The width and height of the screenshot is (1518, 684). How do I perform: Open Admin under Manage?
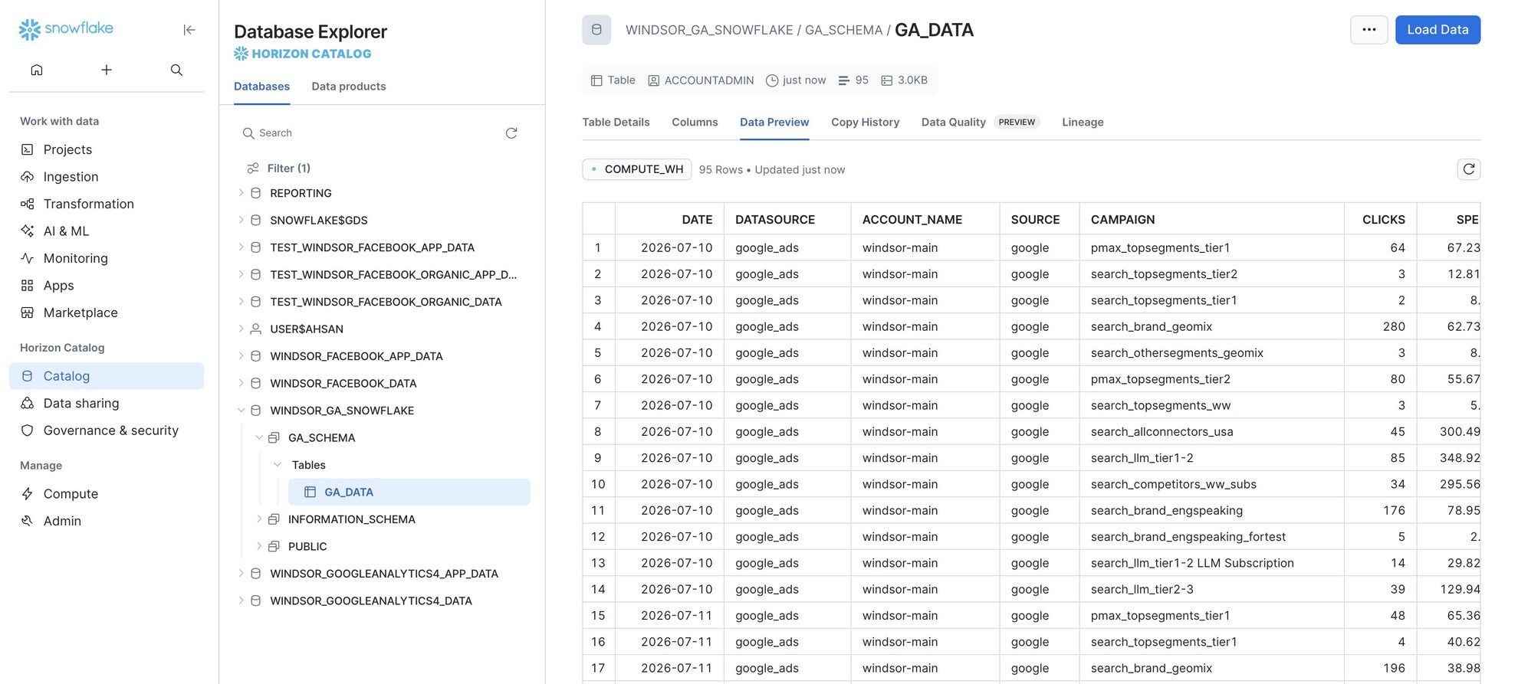tap(107, 521)
